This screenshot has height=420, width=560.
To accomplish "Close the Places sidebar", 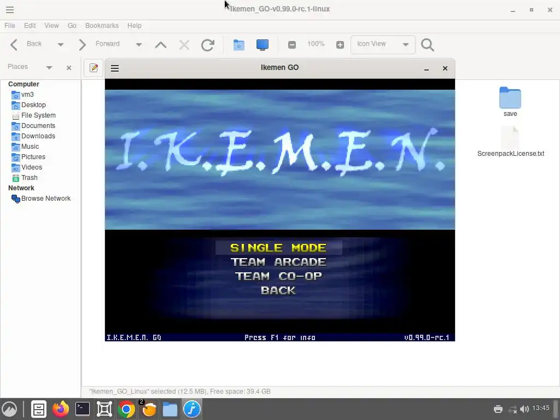I will 69,67.
